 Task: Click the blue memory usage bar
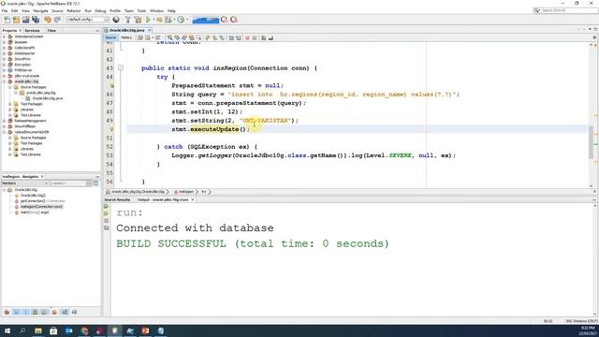(x=206, y=20)
